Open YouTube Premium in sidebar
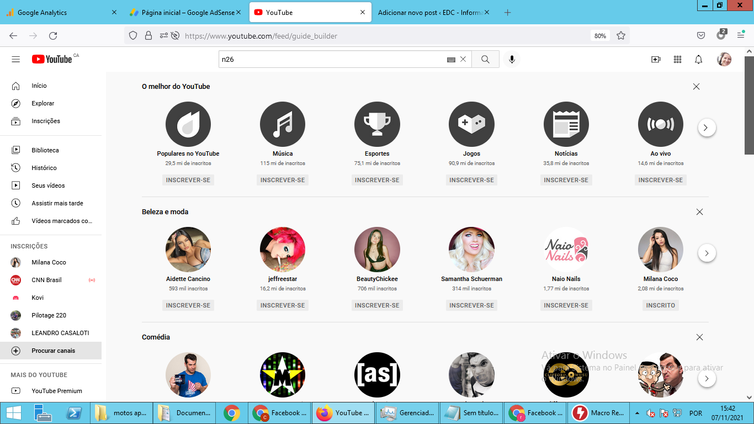Screen dimensions: 754x424 (x=51, y=391)
